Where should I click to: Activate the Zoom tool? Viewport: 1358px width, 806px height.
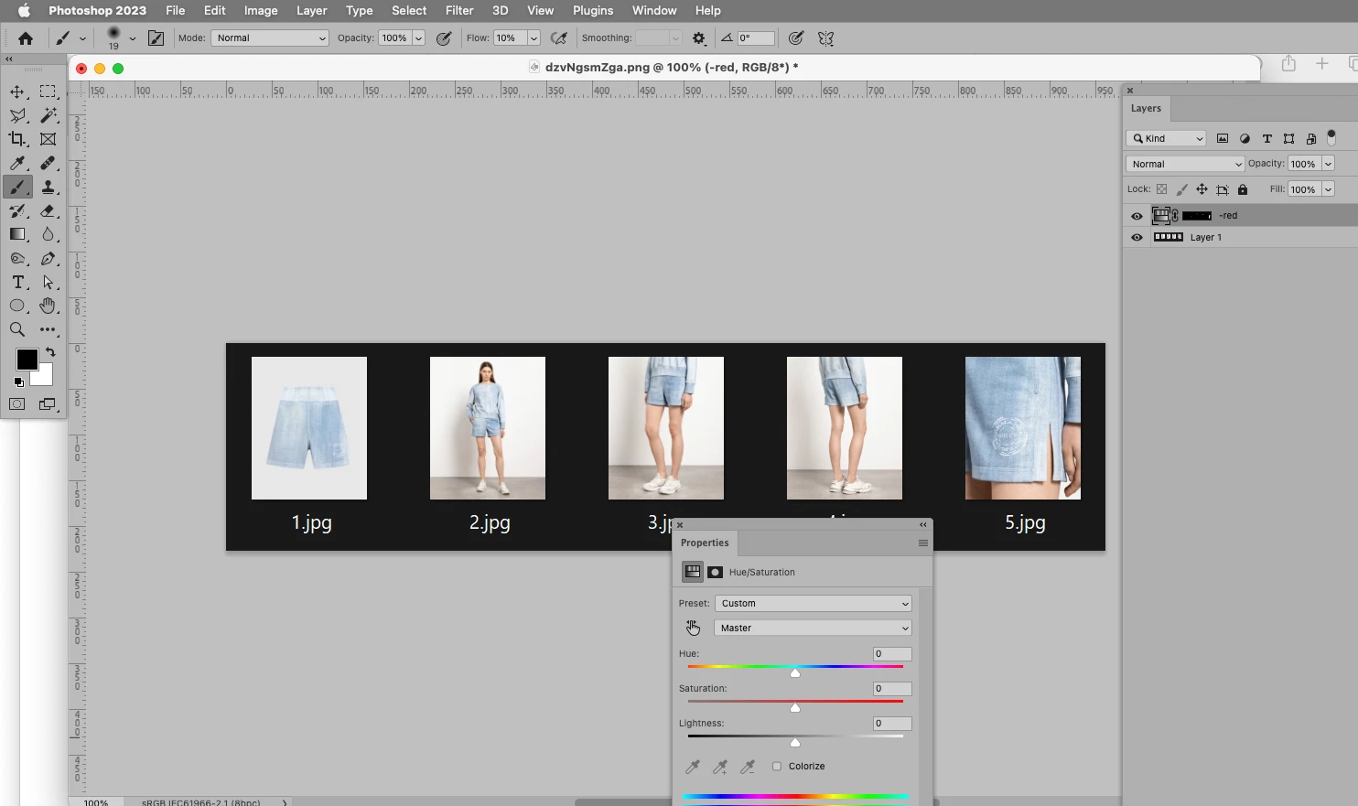tap(17, 329)
